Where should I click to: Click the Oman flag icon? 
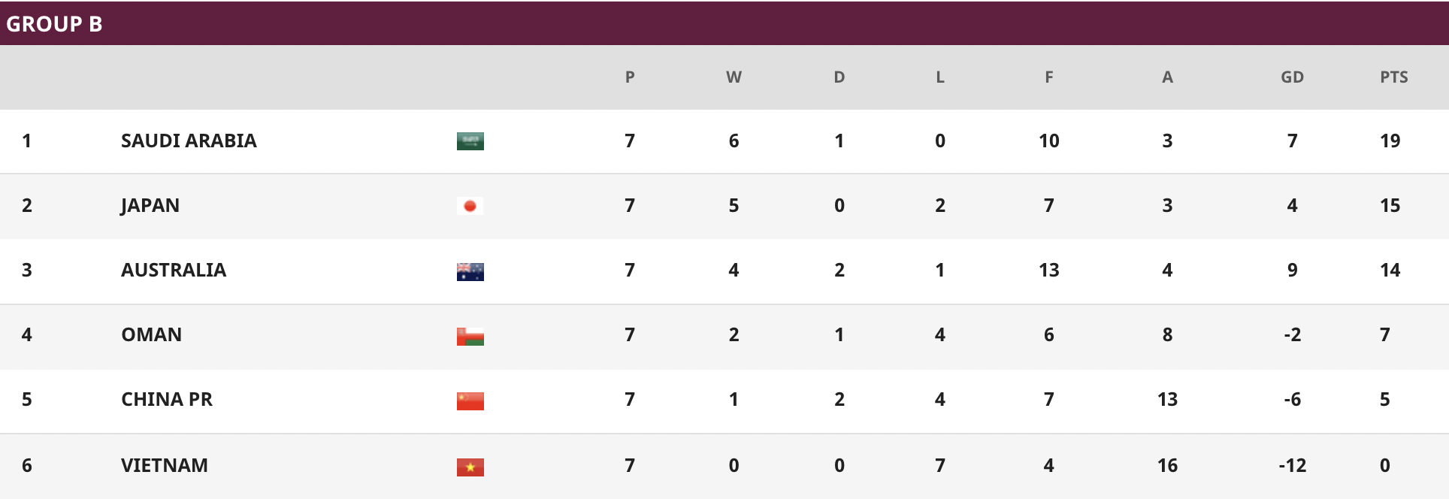coord(470,336)
